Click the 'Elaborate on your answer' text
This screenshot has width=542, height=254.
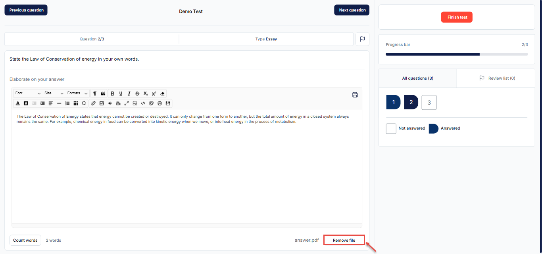pyautogui.click(x=37, y=79)
